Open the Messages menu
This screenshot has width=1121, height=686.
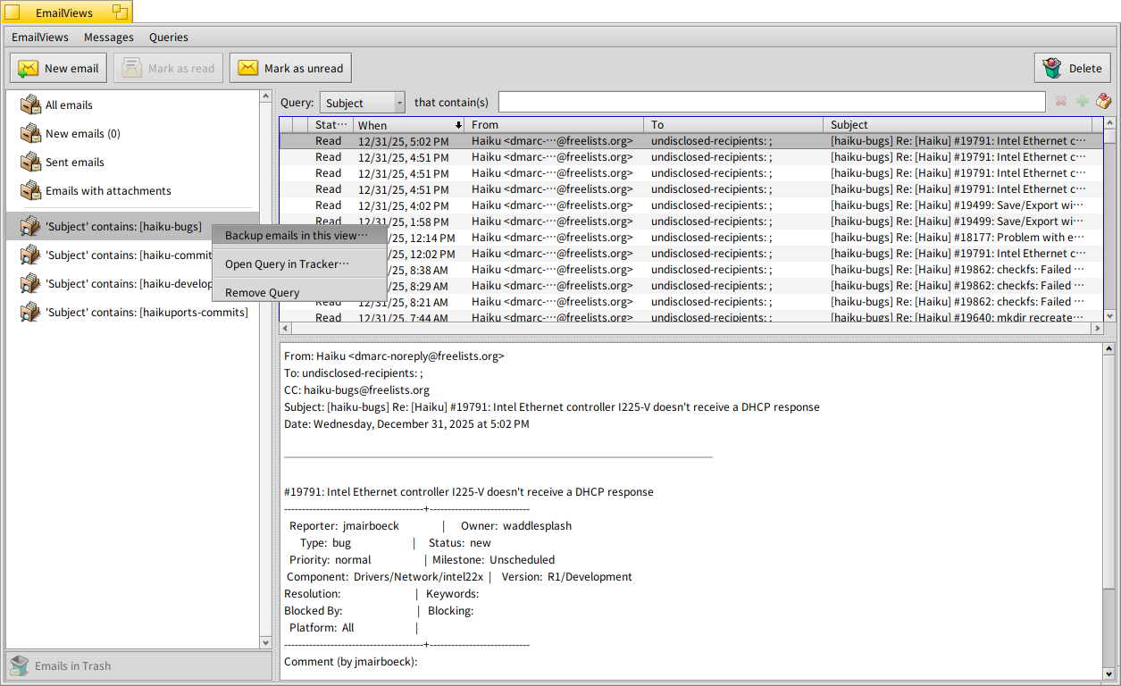pos(108,38)
